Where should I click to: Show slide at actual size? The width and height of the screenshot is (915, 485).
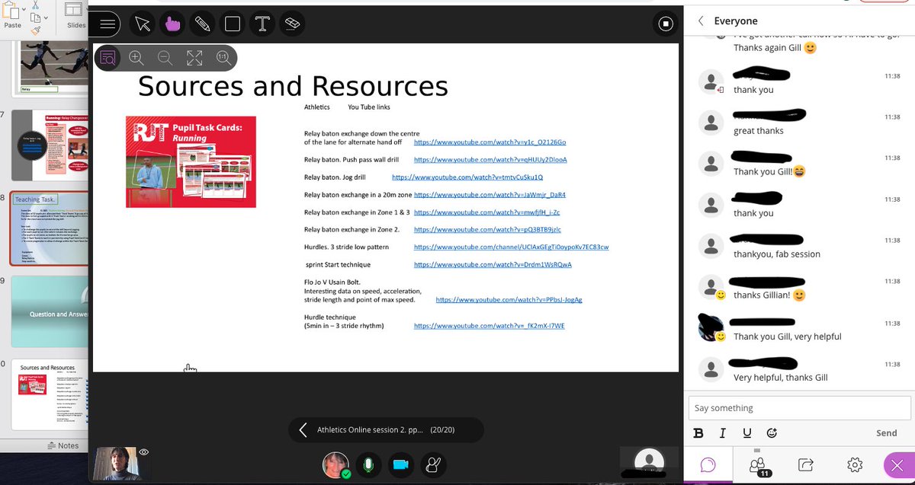pos(223,57)
